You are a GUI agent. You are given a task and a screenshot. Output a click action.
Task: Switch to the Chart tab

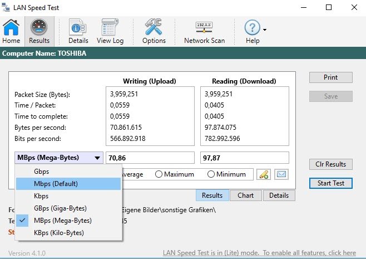[245, 196]
